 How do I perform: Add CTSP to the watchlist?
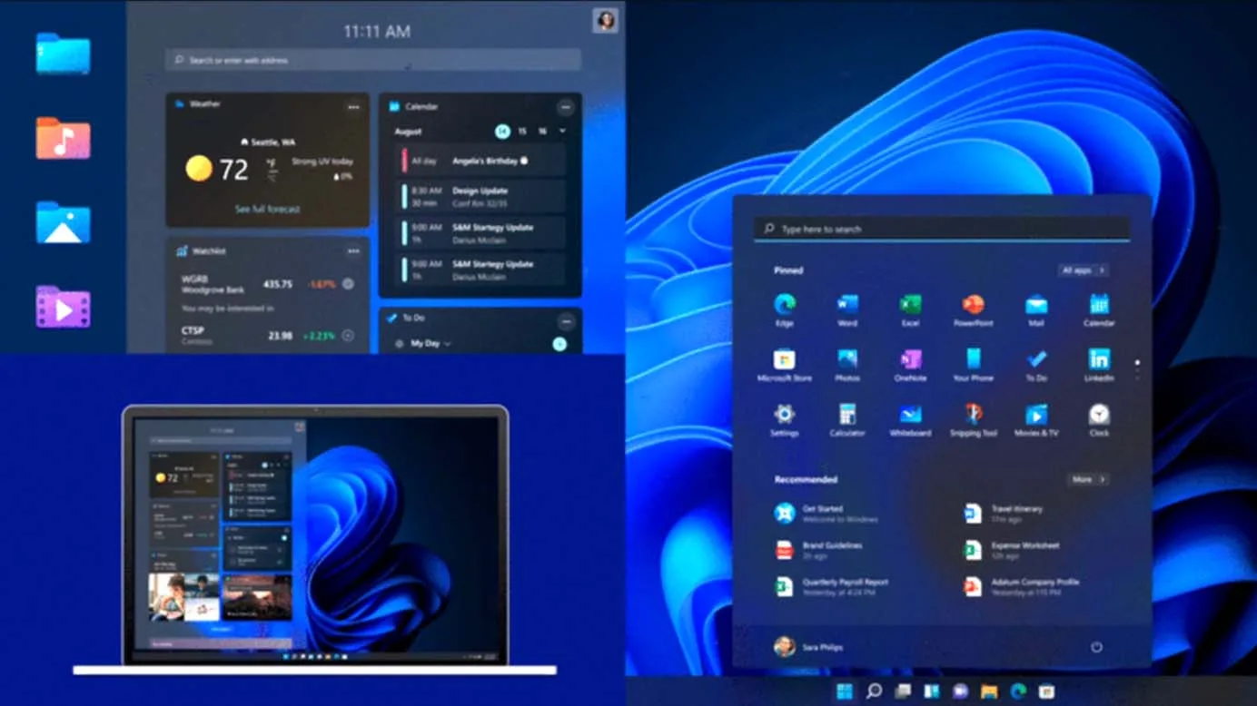(x=347, y=336)
